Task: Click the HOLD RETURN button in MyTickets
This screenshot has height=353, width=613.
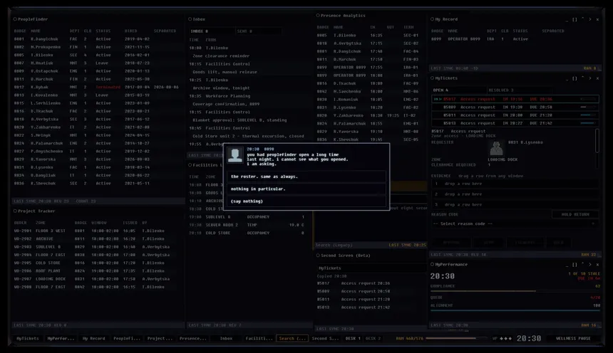Action: (x=575, y=214)
